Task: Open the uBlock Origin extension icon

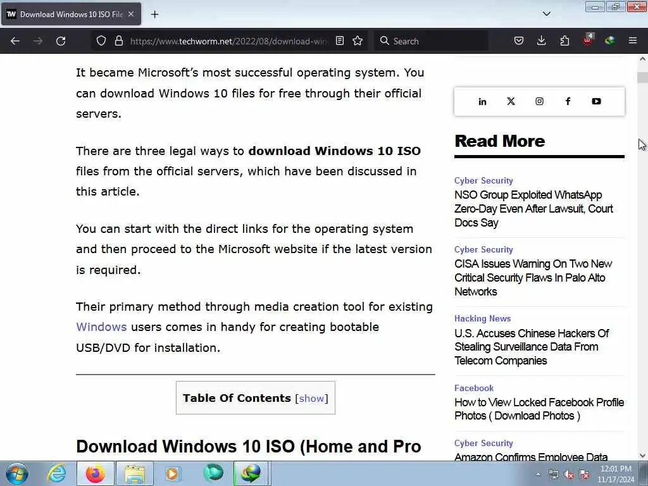Action: 587,40
